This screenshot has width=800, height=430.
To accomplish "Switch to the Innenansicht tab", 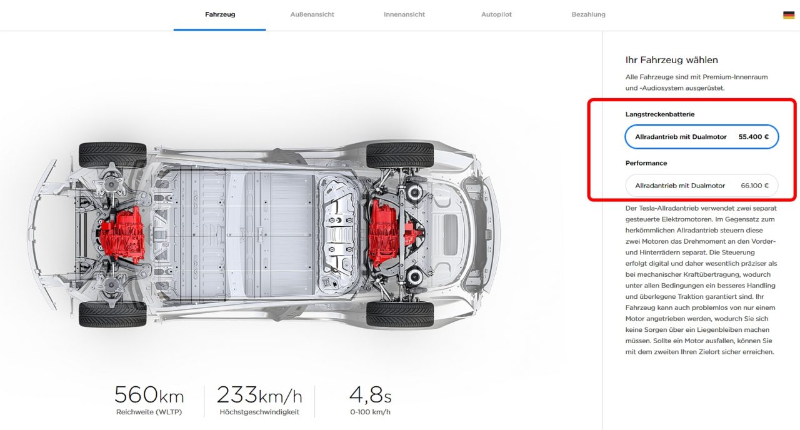I will pos(404,14).
